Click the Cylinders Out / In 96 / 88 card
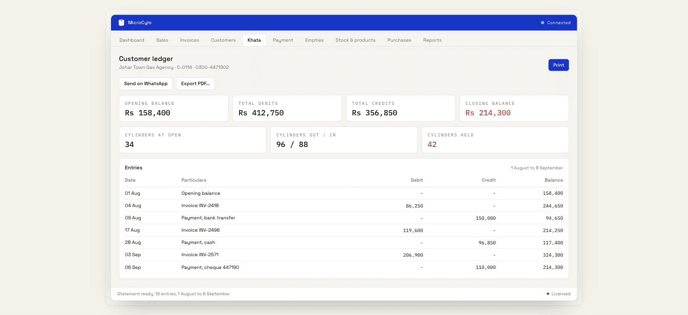The height and width of the screenshot is (315, 688). (x=344, y=140)
